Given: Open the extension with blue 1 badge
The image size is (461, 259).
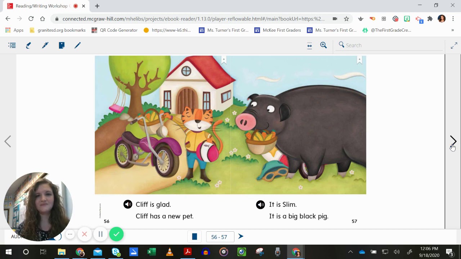Looking at the screenshot, I should [x=419, y=19].
